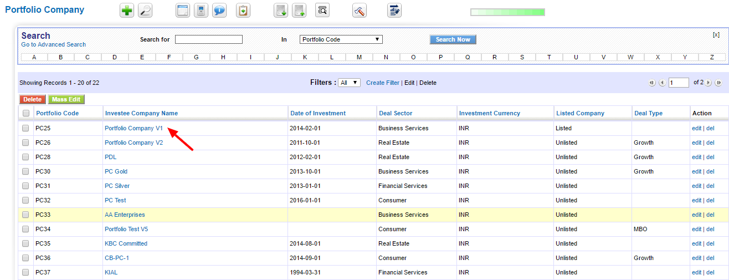Image resolution: width=729 pixels, height=280 pixels.
Task: Click the Create Filter link
Action: [383, 83]
